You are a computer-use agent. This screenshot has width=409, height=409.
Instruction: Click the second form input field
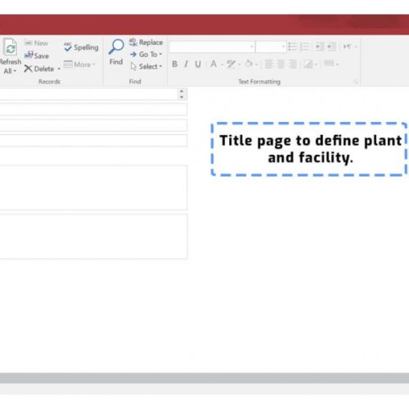[93, 110]
